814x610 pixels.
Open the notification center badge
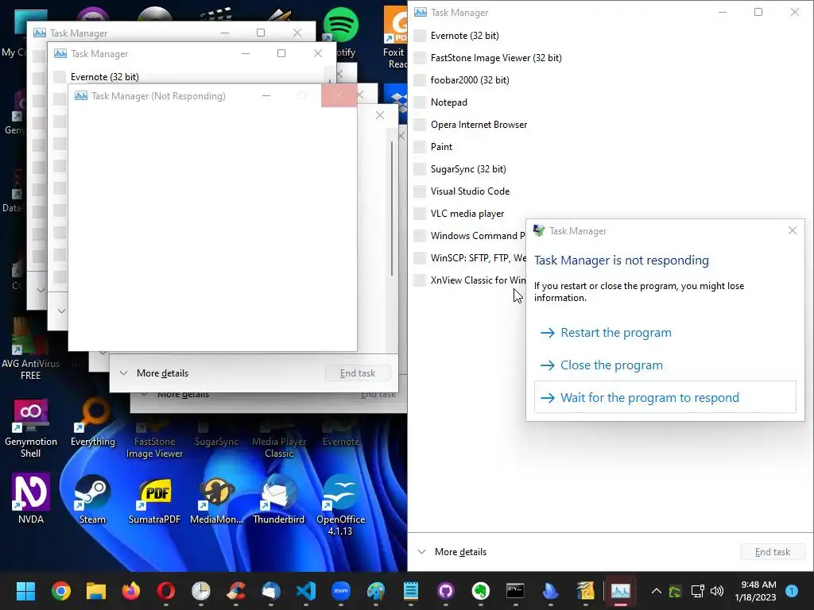[x=791, y=591]
